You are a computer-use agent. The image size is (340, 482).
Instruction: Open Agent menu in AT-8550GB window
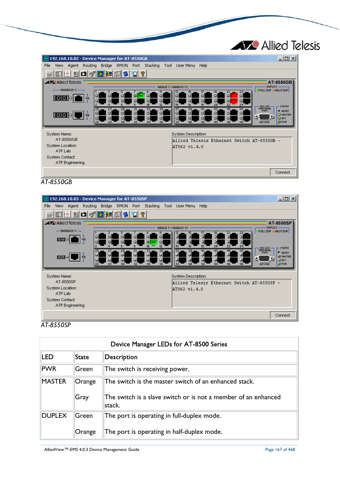coord(73,66)
